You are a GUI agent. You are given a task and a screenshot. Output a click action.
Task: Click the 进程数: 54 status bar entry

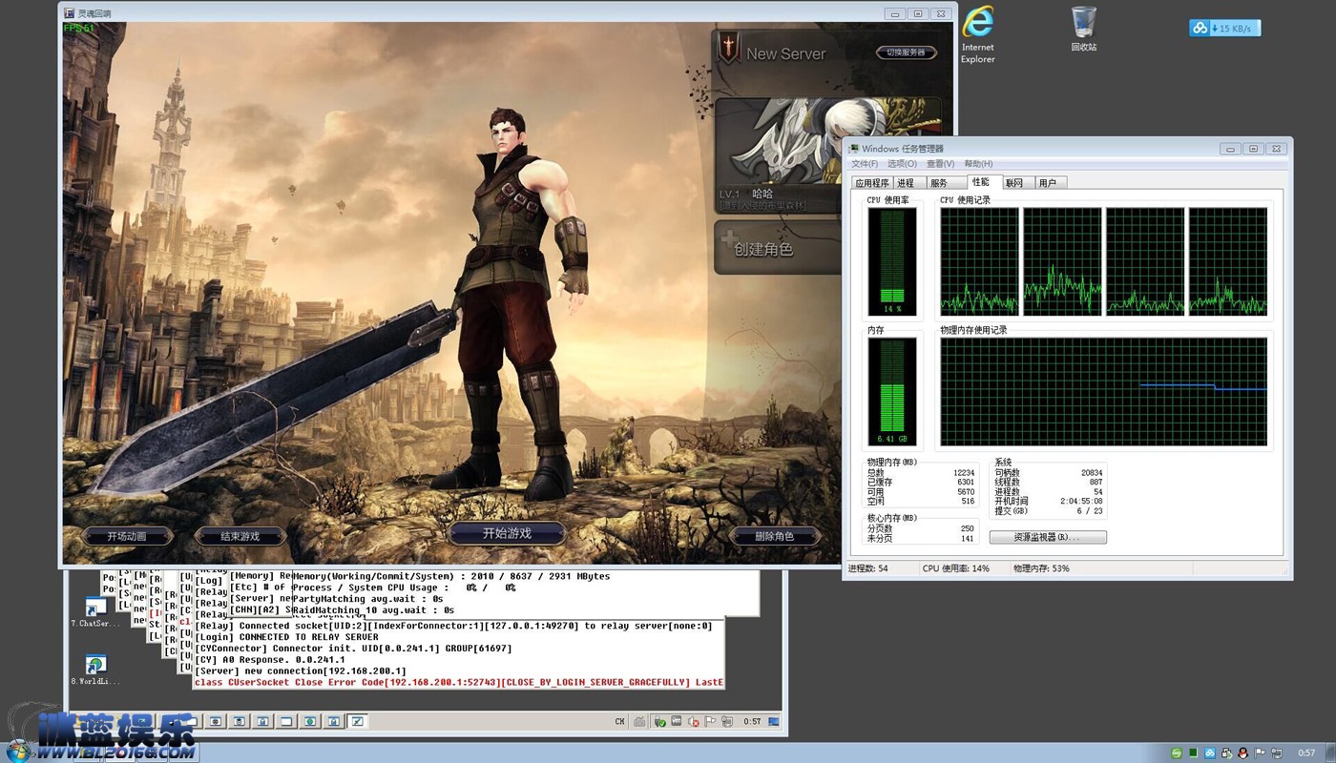click(868, 568)
